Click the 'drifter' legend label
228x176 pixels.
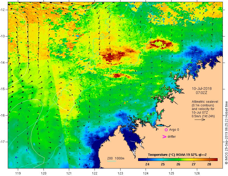click(x=172, y=137)
